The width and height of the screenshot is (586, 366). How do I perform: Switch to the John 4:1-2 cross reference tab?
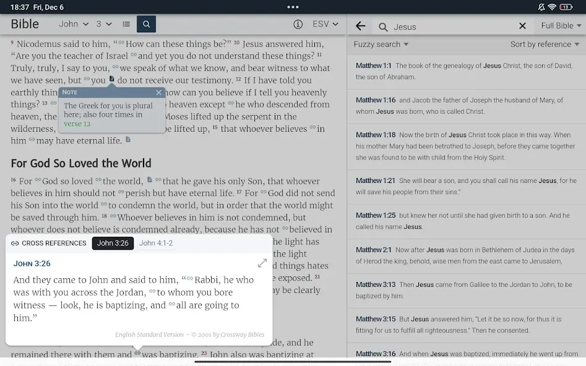[x=156, y=243]
